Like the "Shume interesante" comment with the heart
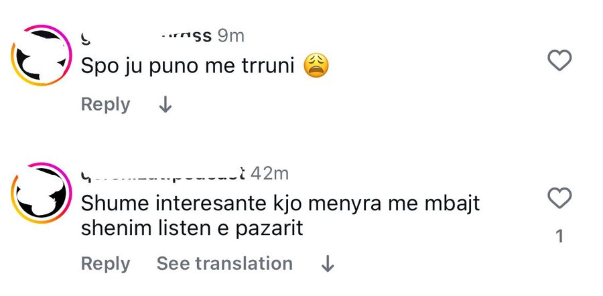Viewport: 603px width, 296px height. tap(559, 198)
